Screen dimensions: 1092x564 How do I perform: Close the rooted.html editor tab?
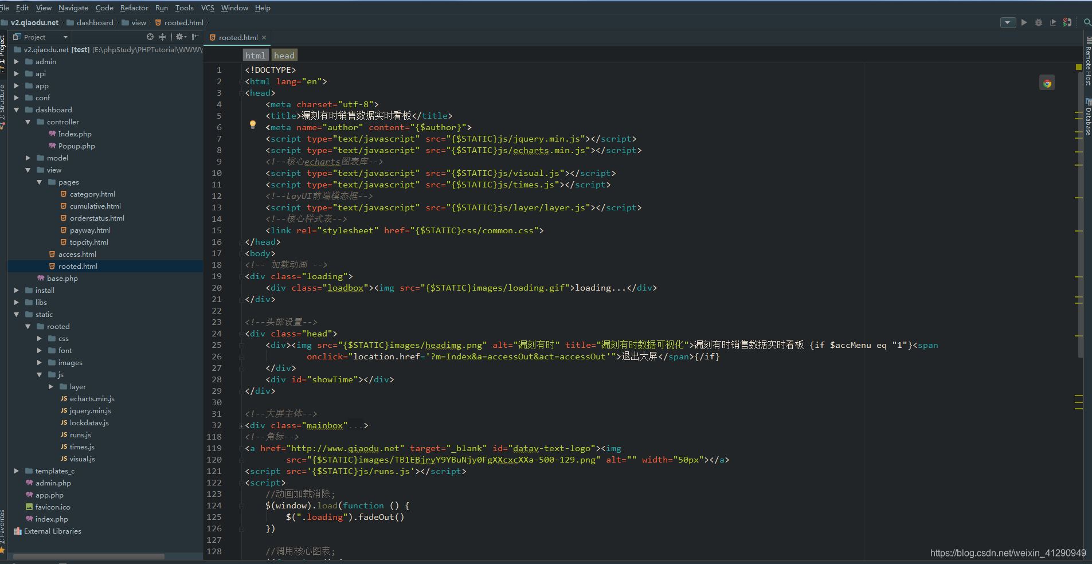point(264,38)
